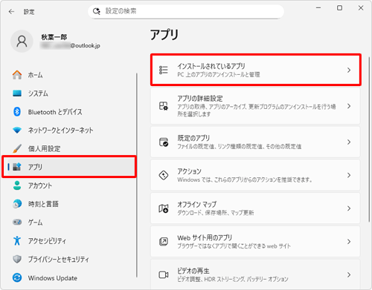The height and width of the screenshot is (290, 372).
Task: Expand Web サイト用のアプリ chevron
Action: pyautogui.click(x=349, y=242)
